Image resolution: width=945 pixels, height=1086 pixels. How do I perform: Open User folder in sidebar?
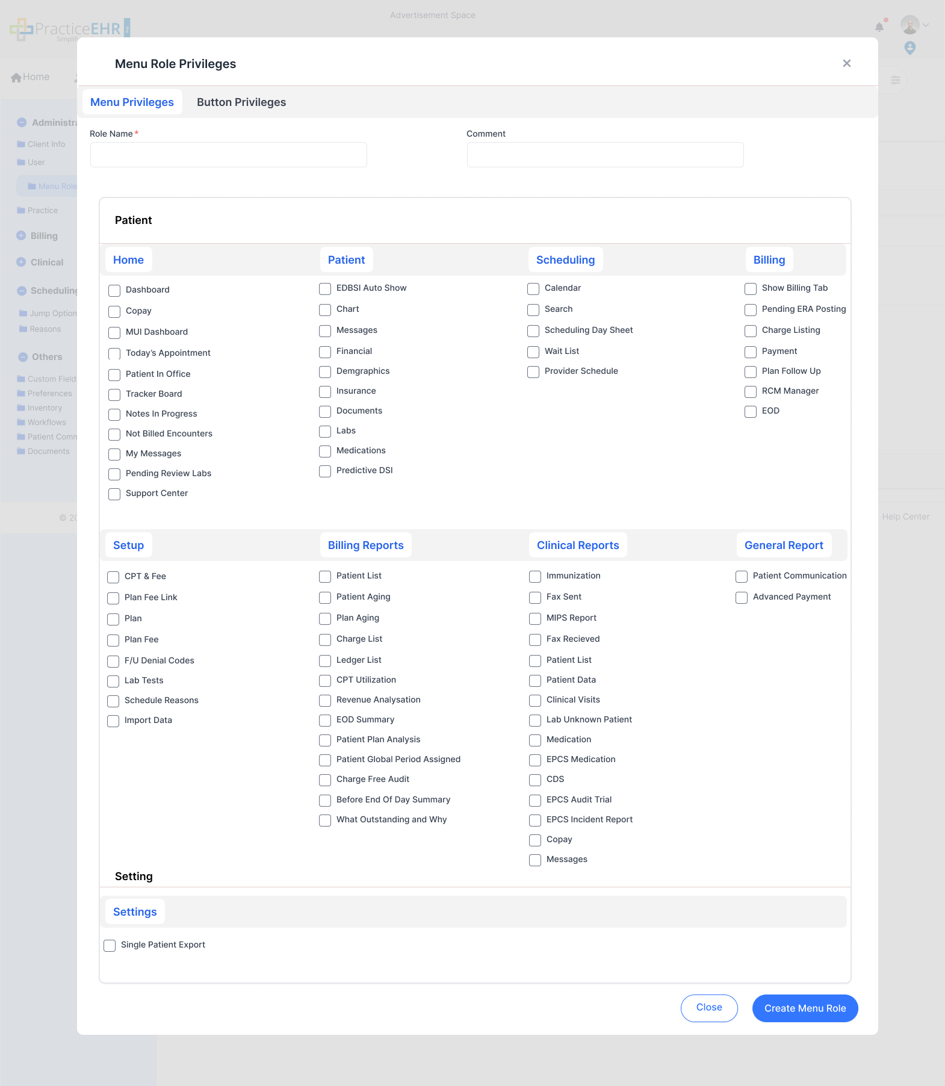click(31, 162)
